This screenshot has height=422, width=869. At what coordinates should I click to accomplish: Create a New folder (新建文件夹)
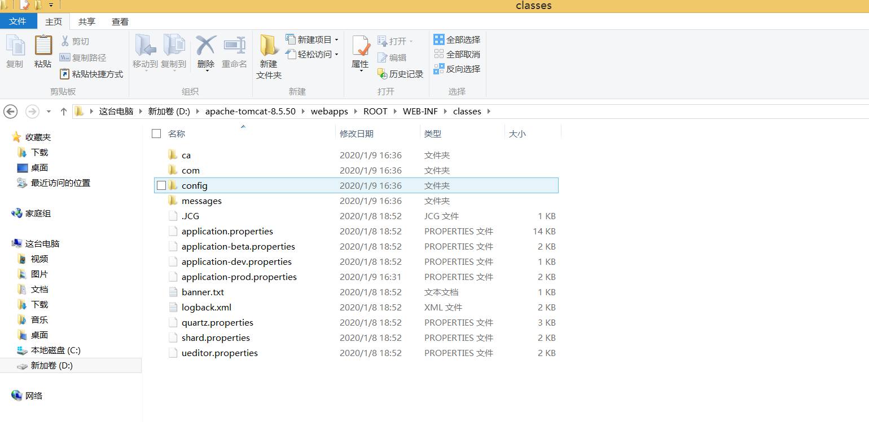coord(269,57)
